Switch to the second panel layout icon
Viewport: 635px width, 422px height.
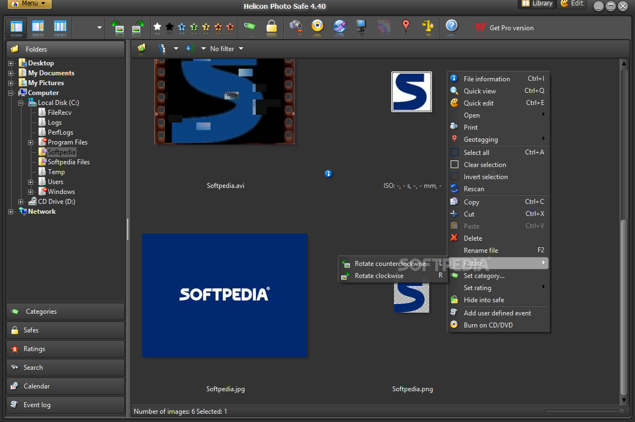coord(38,27)
